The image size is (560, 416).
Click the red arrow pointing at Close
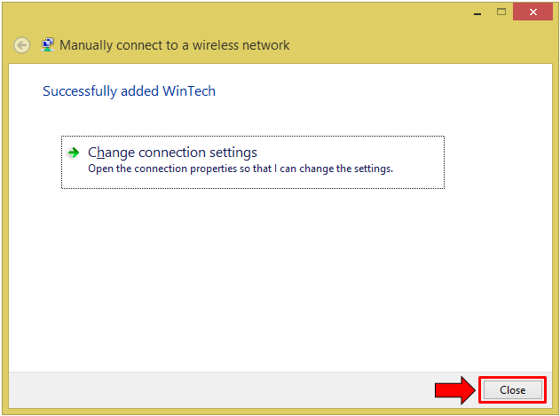click(454, 390)
